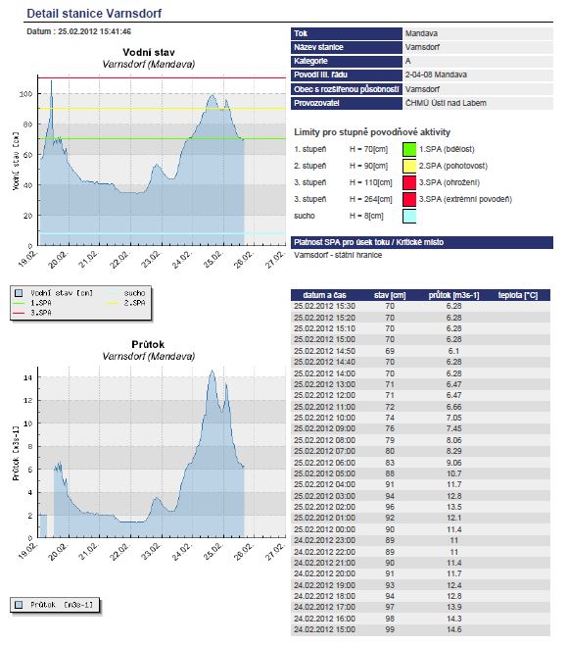Image resolution: width=568 pixels, height=646 pixels.
Task: Click the 'teplota [°C]' column header
Action: click(518, 295)
